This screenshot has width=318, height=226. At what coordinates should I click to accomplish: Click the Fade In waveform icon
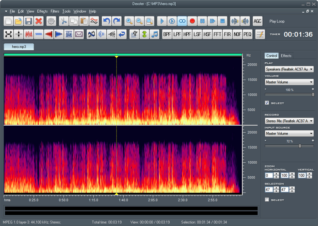click(x=49, y=34)
